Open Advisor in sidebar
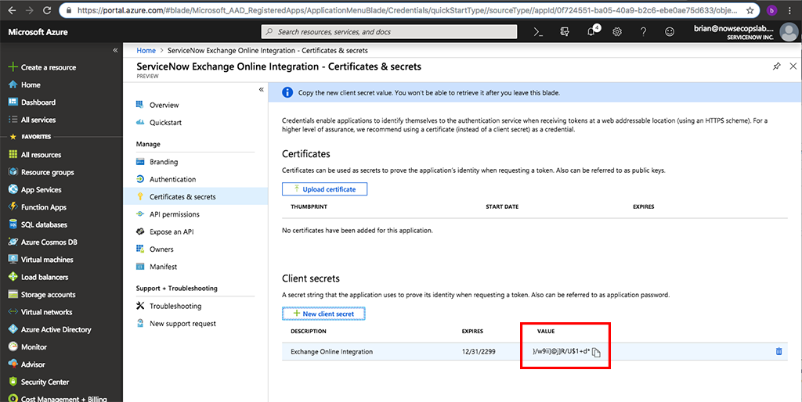Screen dimensions: 802x402 coord(27,364)
